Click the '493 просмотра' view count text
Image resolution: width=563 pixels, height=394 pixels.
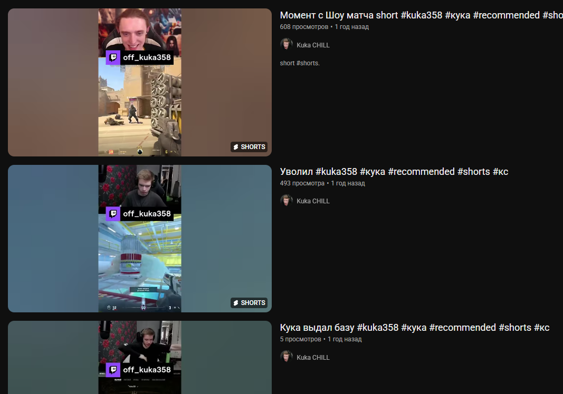click(302, 183)
